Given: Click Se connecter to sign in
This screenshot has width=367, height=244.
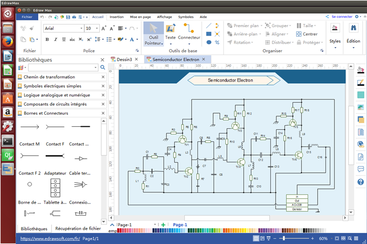Looking at the screenshot, I should [341, 17].
